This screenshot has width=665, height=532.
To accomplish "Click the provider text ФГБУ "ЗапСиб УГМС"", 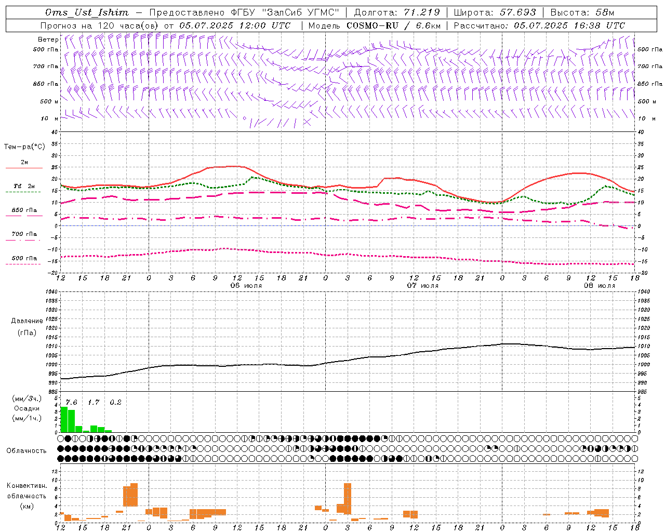I will [x=285, y=12].
